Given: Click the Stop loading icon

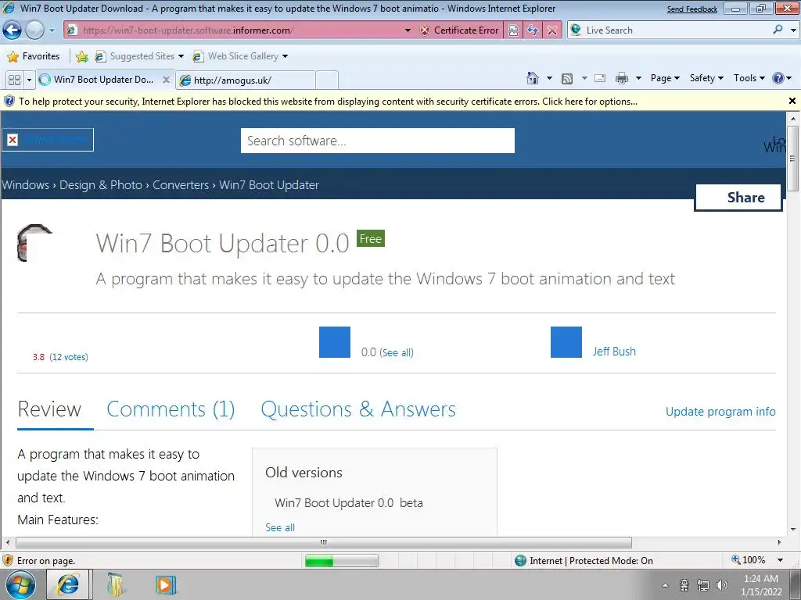Looking at the screenshot, I should tap(552, 30).
